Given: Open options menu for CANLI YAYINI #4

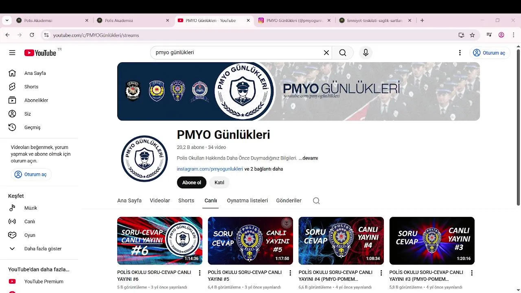Looking at the screenshot, I should 381,273.
